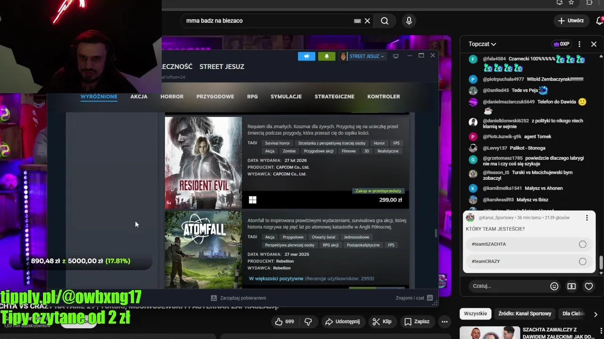Close the live chat panel
The height and width of the screenshot is (339, 604).
pos(594,44)
